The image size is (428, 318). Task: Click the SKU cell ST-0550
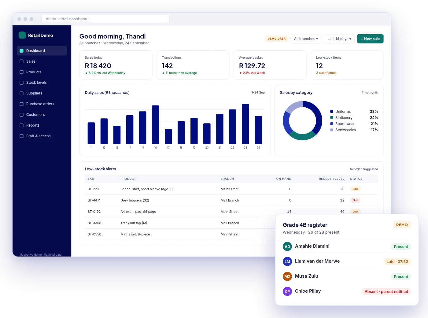click(94, 234)
